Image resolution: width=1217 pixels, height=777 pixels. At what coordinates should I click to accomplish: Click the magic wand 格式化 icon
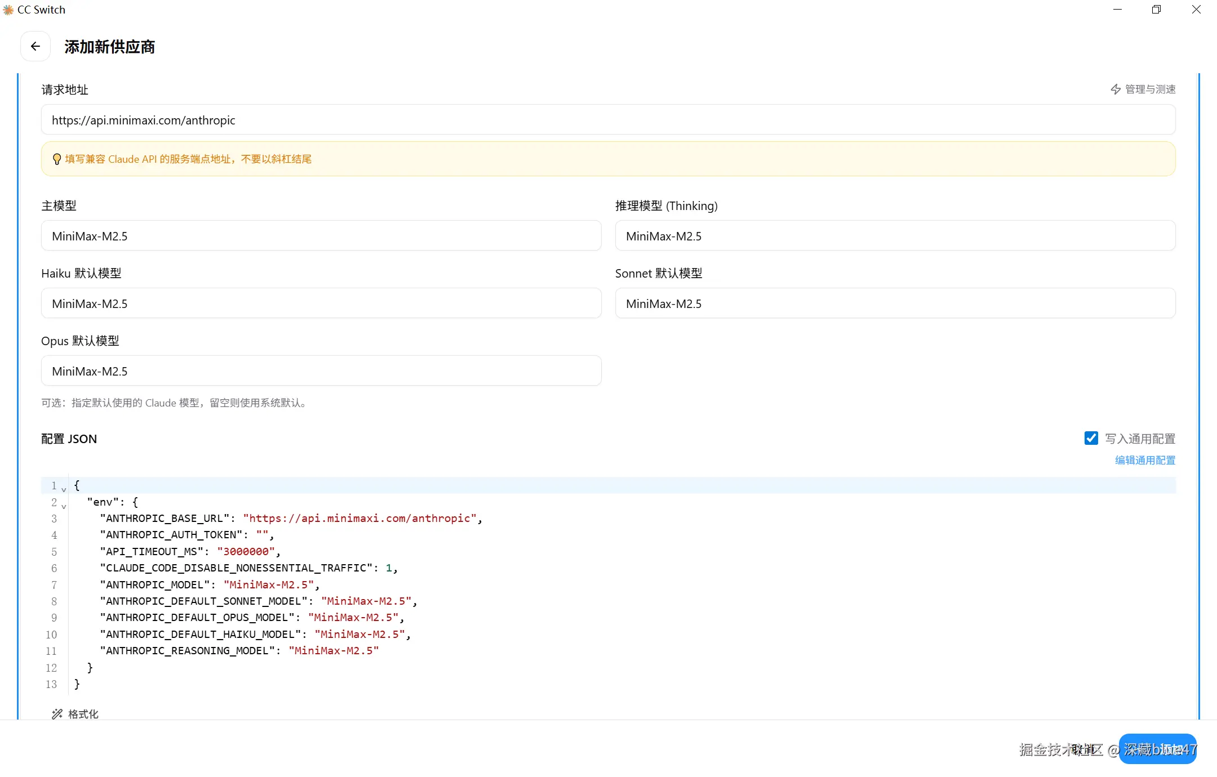(x=57, y=714)
